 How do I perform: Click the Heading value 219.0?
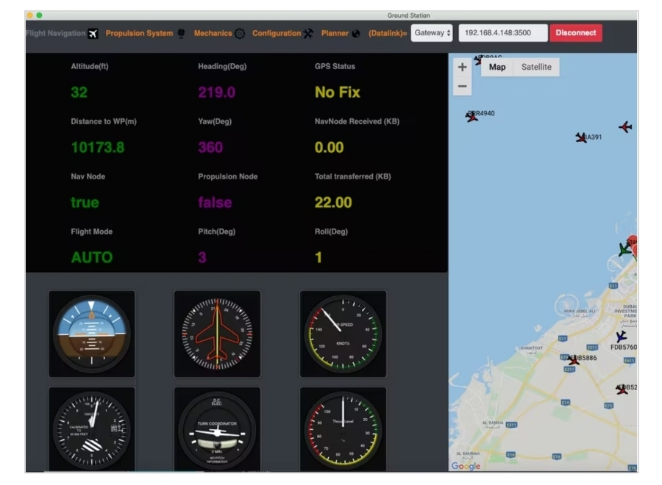[216, 93]
